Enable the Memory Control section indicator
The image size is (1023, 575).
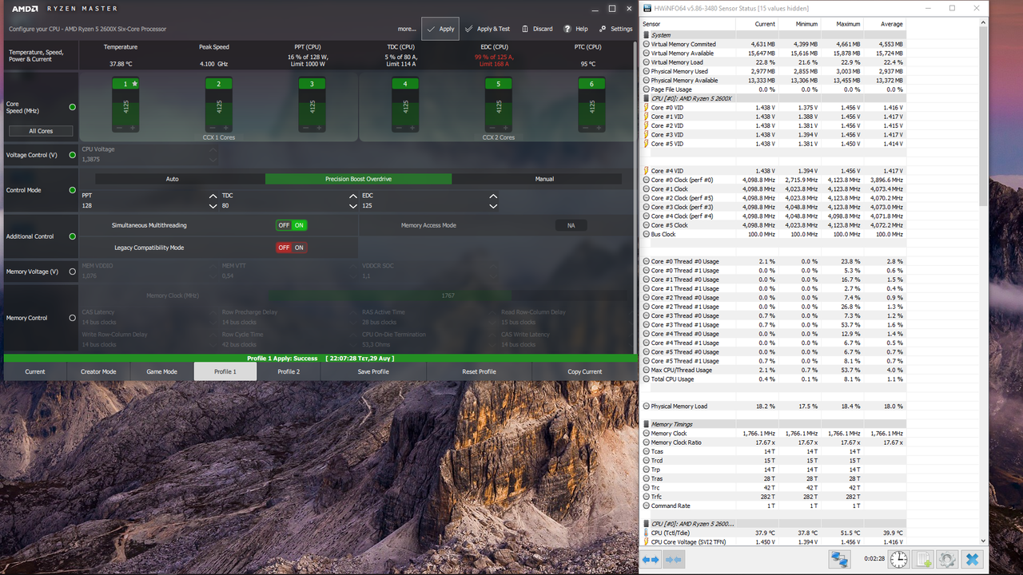click(73, 318)
